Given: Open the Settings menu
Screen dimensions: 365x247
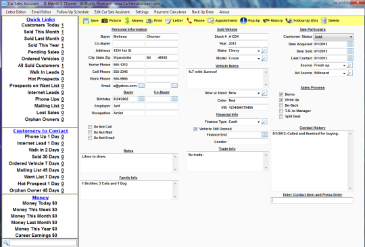Looking at the screenshot, I should (x=142, y=12).
